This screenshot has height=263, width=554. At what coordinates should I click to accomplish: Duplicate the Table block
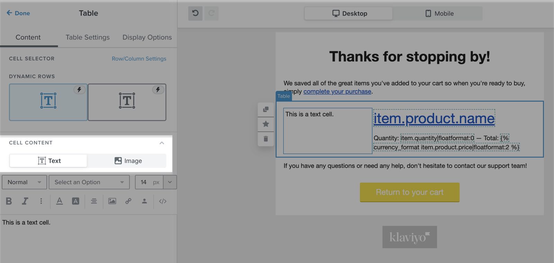pos(266,109)
